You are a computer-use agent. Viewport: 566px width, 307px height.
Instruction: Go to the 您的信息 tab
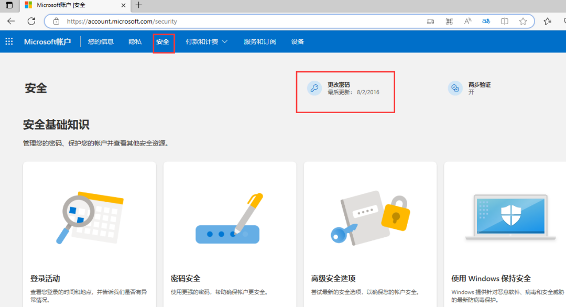click(x=101, y=41)
